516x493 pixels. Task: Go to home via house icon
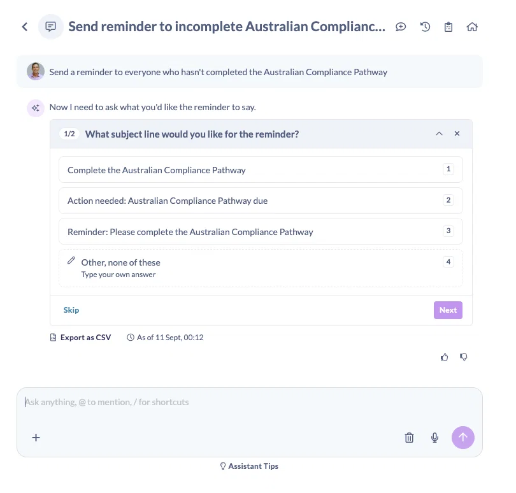pyautogui.click(x=472, y=27)
